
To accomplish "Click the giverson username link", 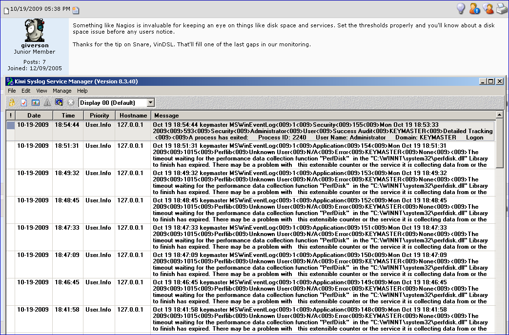I will click(35, 45).
